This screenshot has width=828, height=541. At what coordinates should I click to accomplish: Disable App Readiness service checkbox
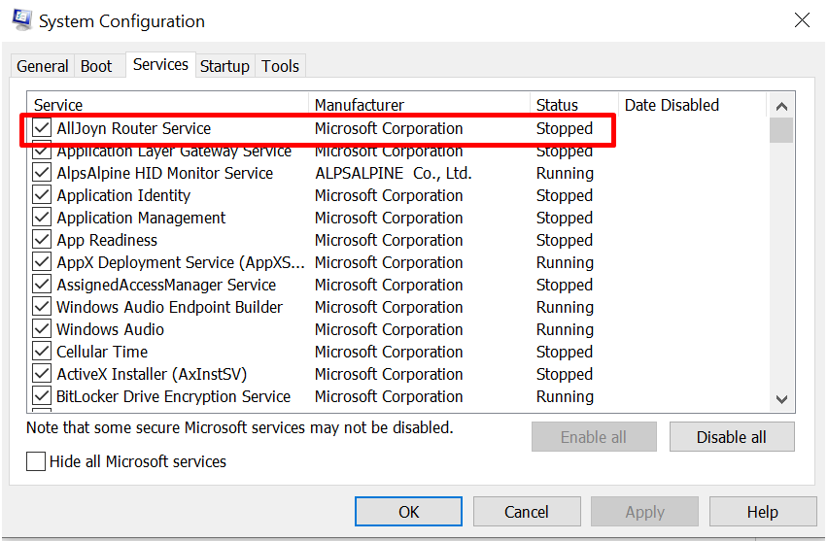[42, 240]
